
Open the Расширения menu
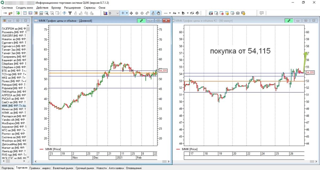[73, 8]
